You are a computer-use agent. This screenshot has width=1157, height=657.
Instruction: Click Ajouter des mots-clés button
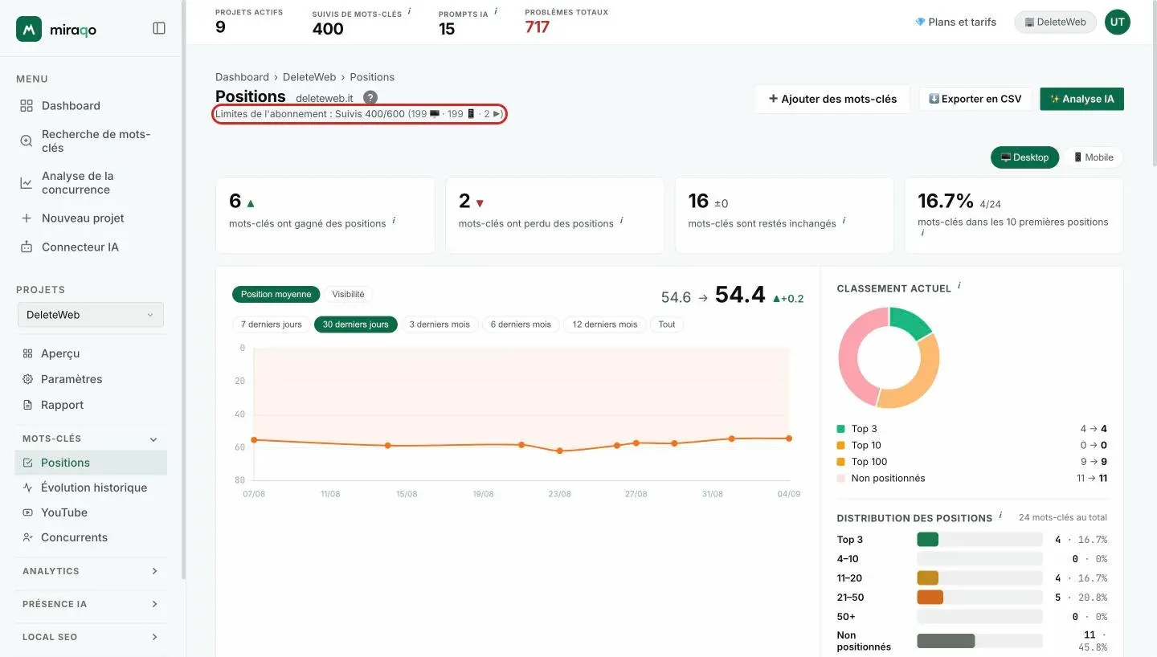832,99
